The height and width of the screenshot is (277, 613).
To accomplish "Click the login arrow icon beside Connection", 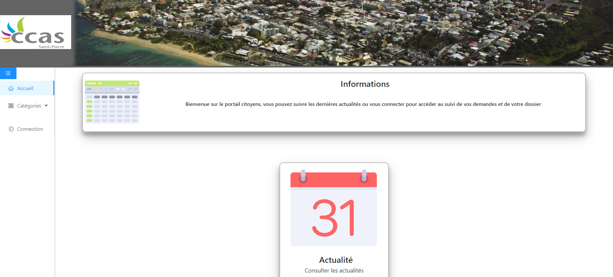I will [11, 129].
